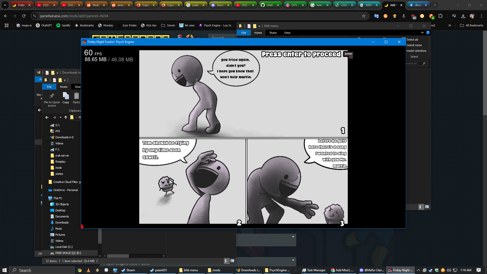Viewport: 487px width, 274px height.
Task: Toggle the volume speaker tray icon
Action: tap(449, 270)
